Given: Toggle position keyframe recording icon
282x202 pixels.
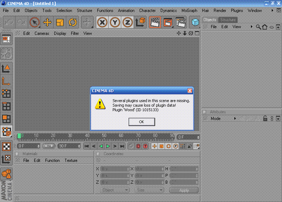Looking at the screenshot, I should (x=154, y=146).
